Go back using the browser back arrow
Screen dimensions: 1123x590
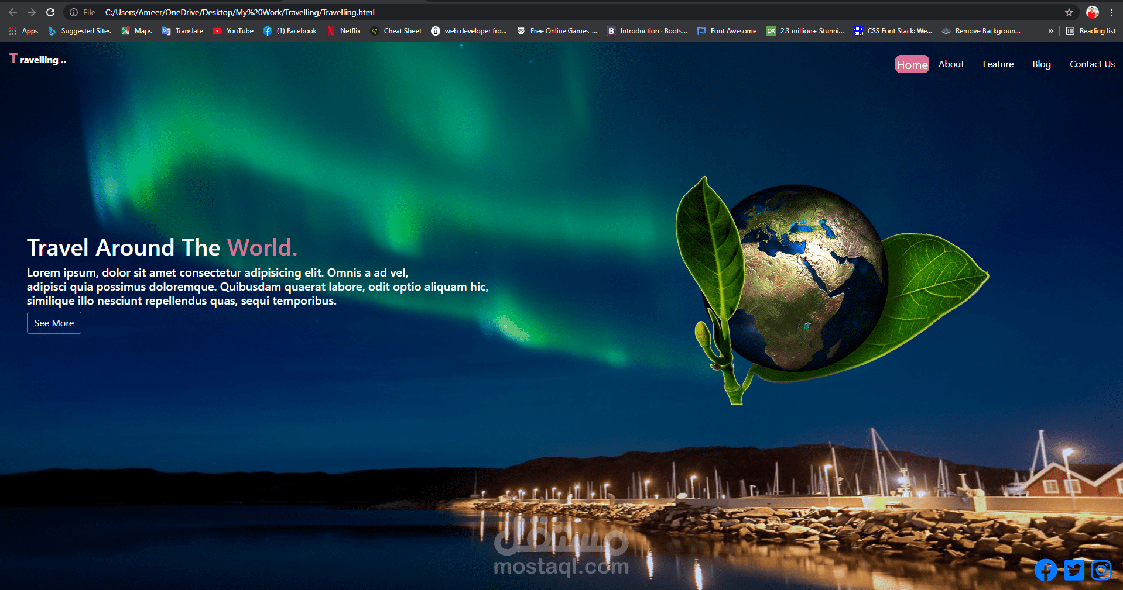tap(13, 12)
